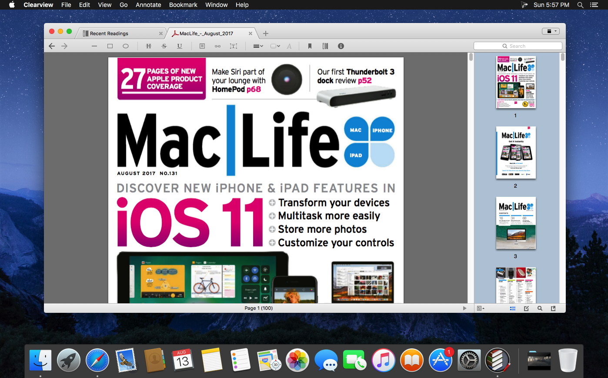Select the rectangle annotation tool
This screenshot has height=378, width=608.
[110, 46]
